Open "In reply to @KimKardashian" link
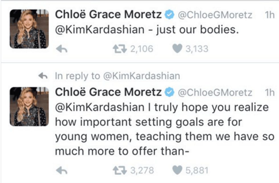The width and height of the screenshot is (279, 183). 117,76
